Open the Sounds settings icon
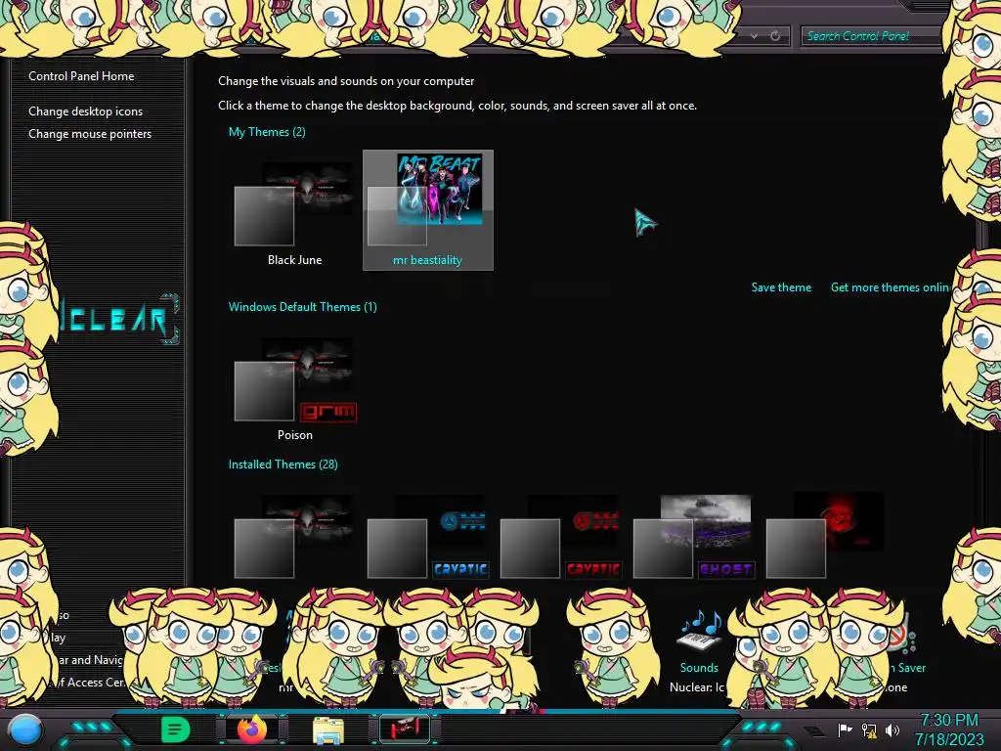 [699, 633]
